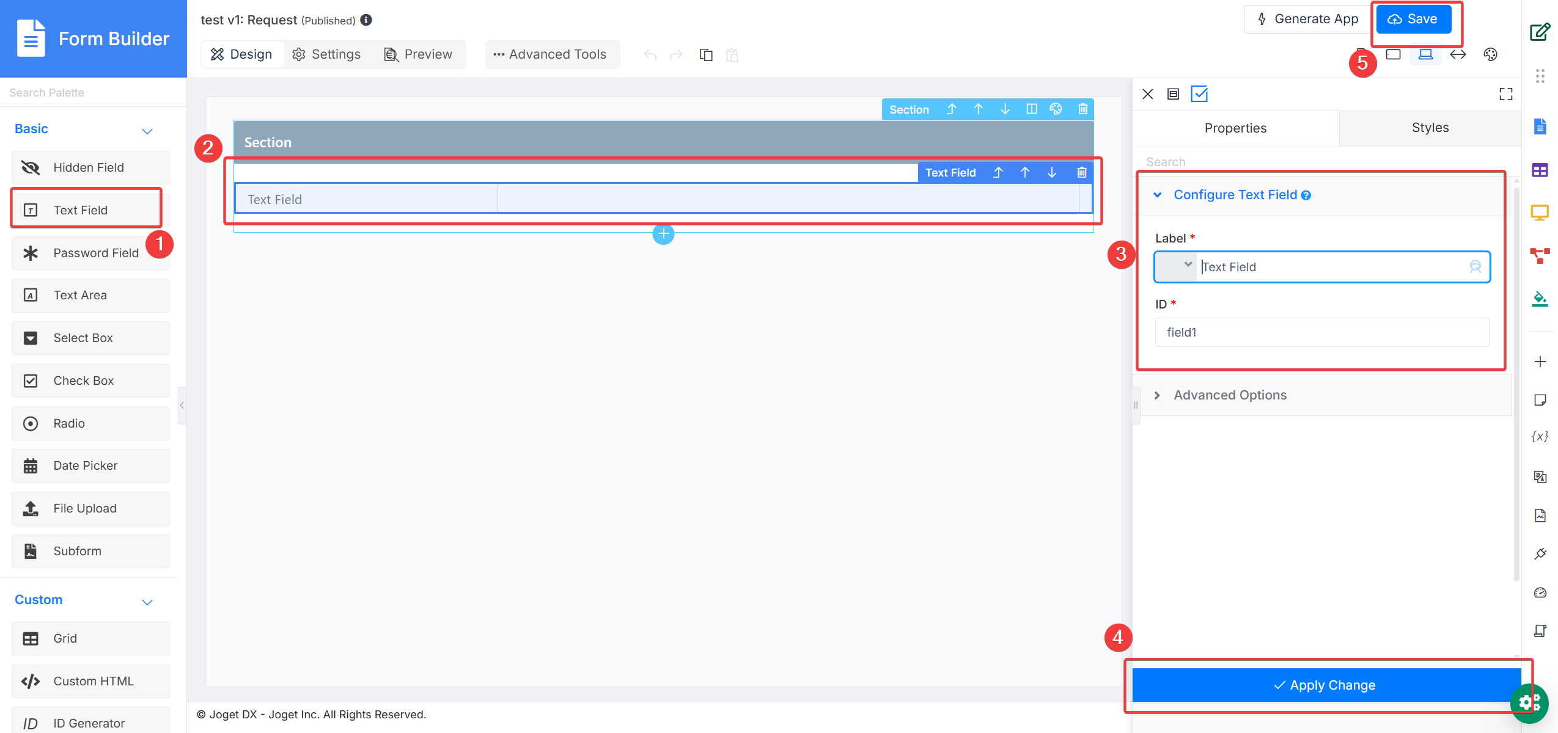Click the plus icon in right sidebar
This screenshot has width=1558, height=733.
pos(1540,362)
